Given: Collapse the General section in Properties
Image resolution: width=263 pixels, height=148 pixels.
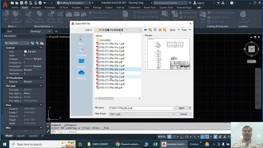Looking at the screenshot, I should click(x=41, y=48).
